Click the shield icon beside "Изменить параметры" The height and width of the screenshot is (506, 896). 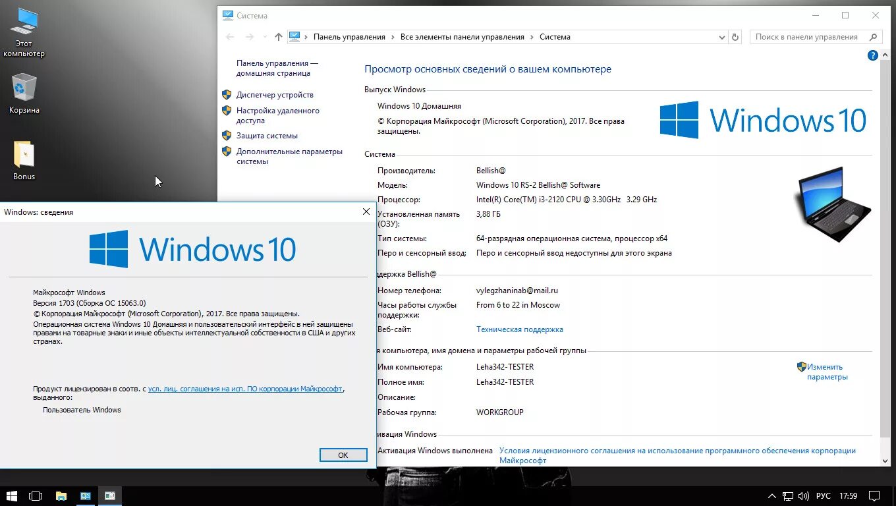[802, 366]
